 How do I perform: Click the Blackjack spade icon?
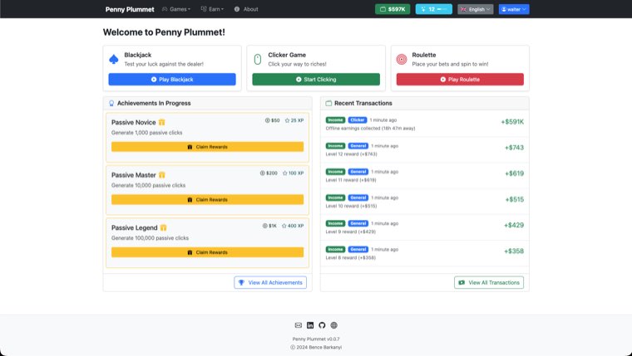pos(113,59)
